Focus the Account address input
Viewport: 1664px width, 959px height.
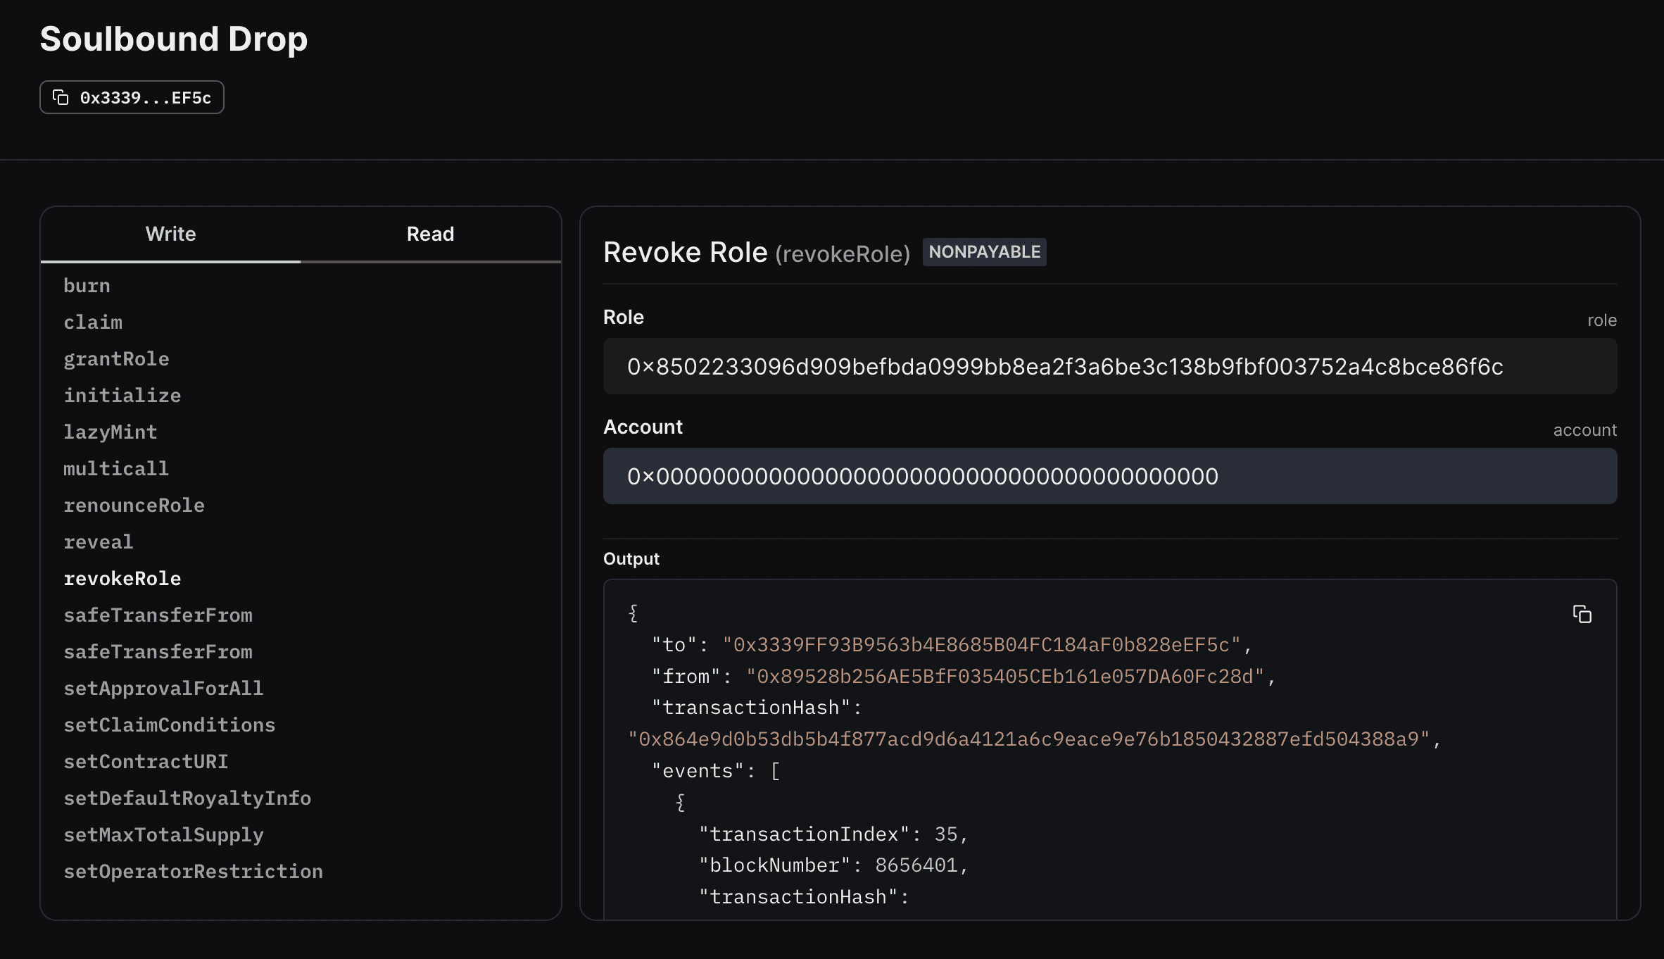1109,477
